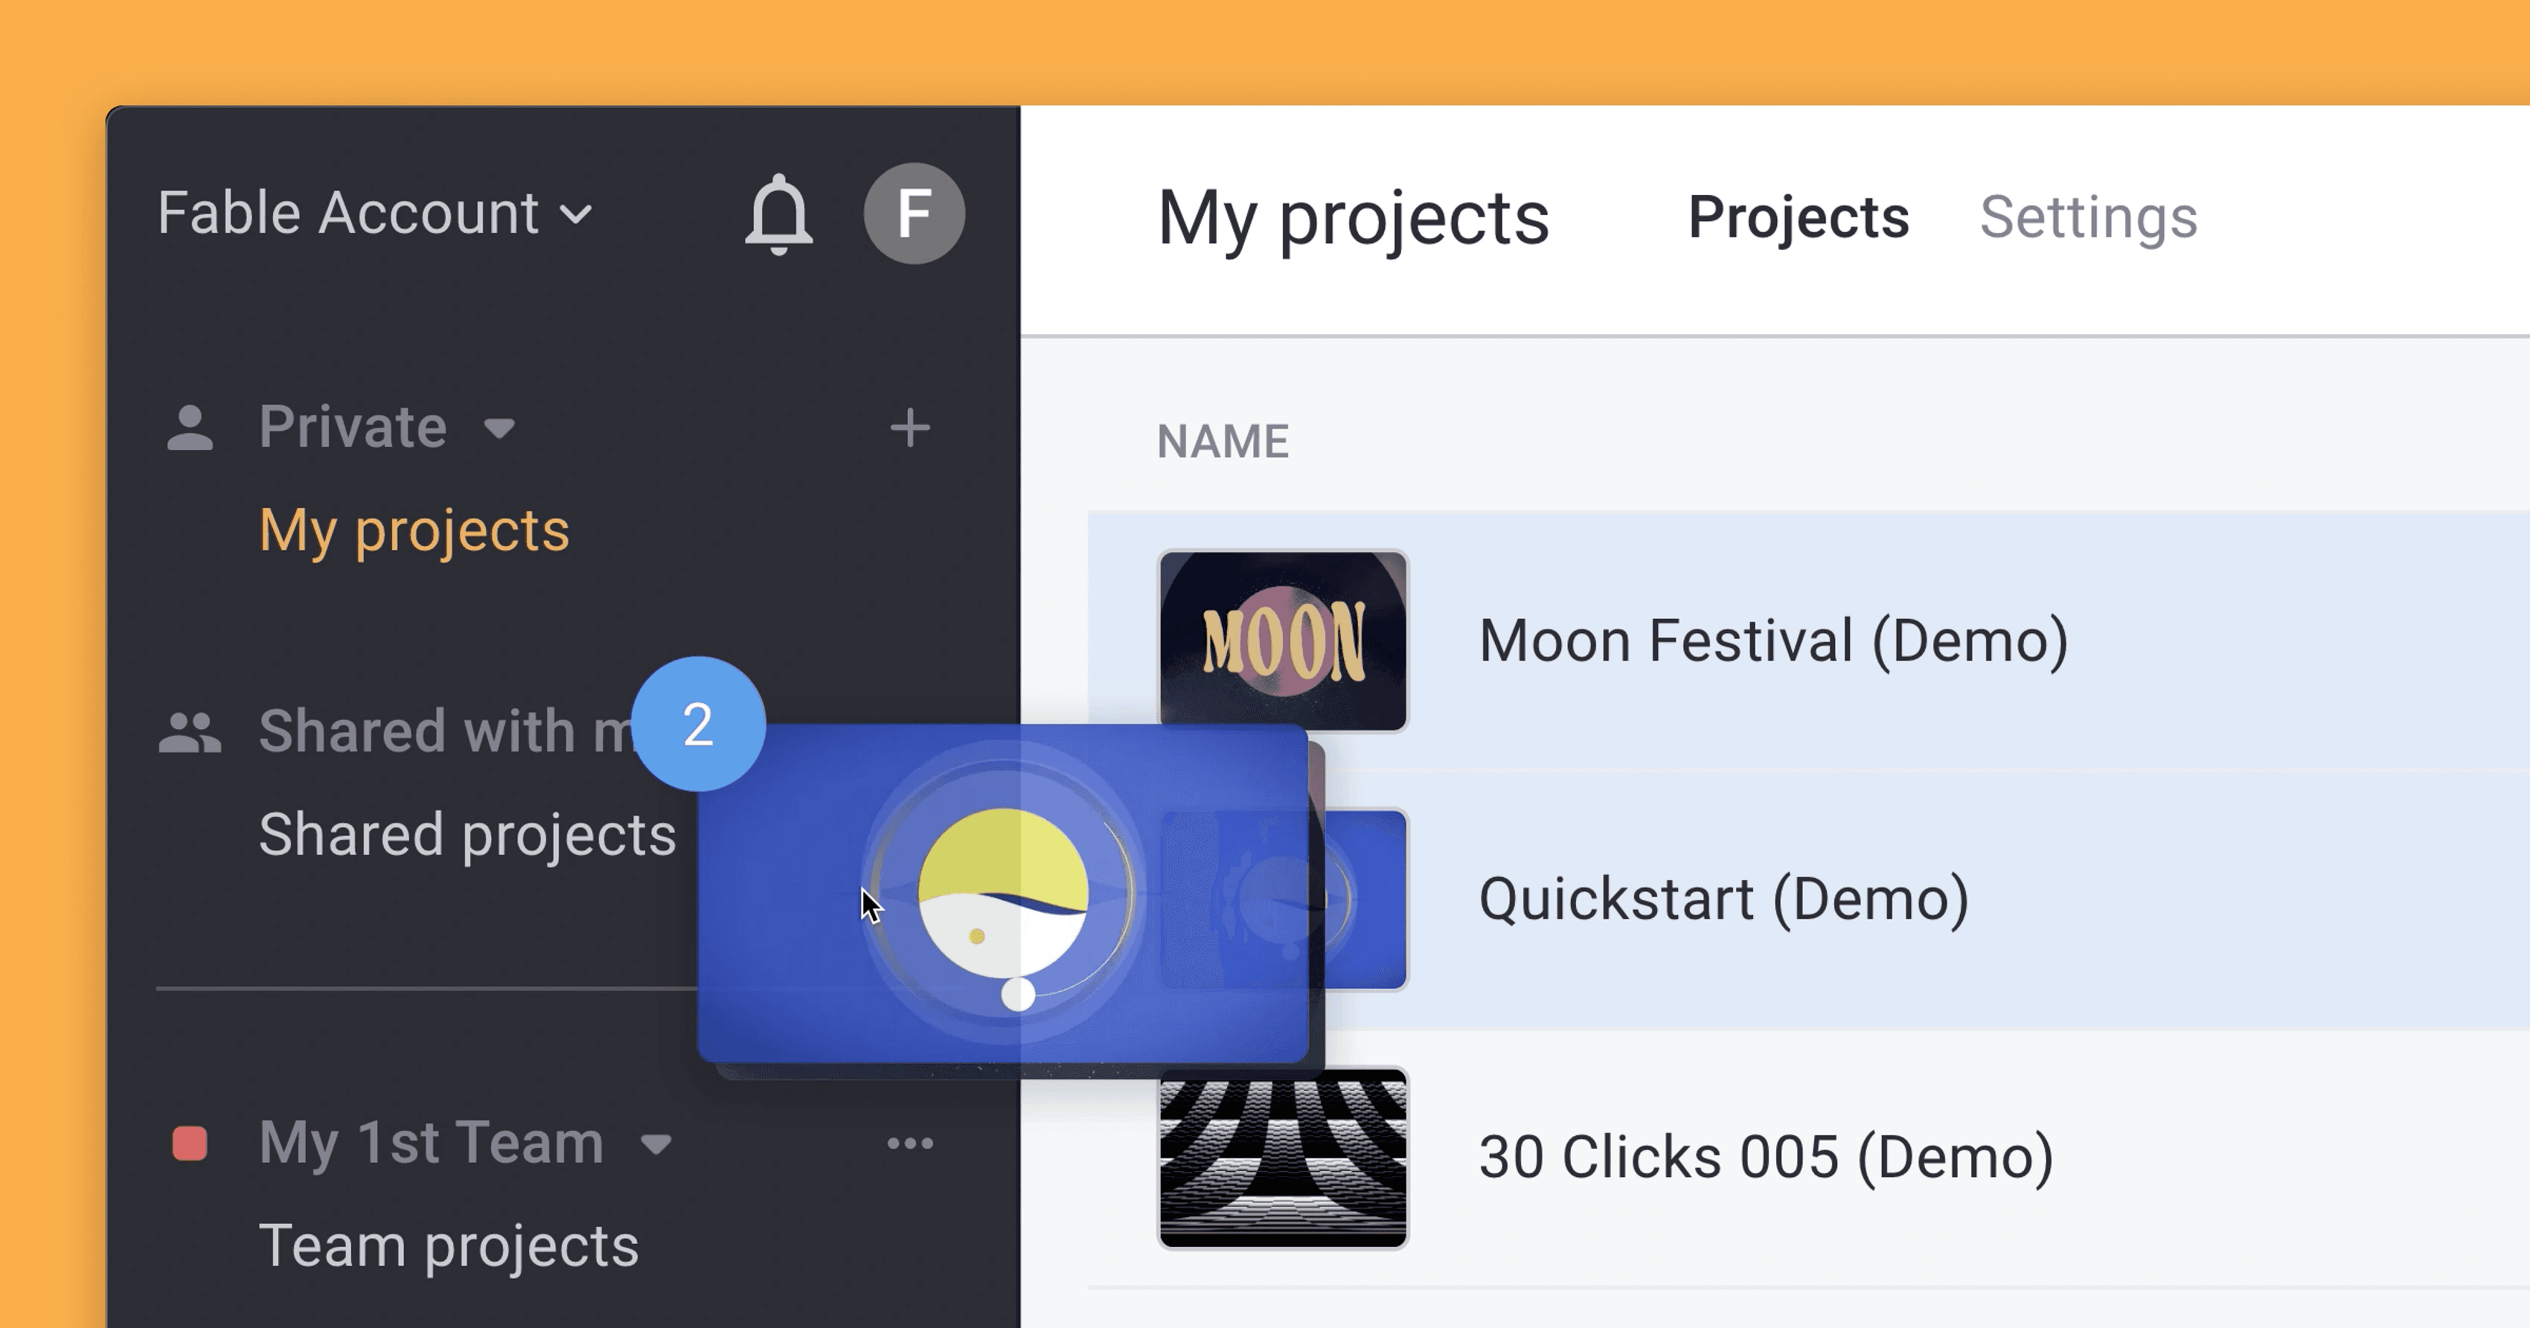
Task: Select the Projects tab
Action: [1797, 217]
